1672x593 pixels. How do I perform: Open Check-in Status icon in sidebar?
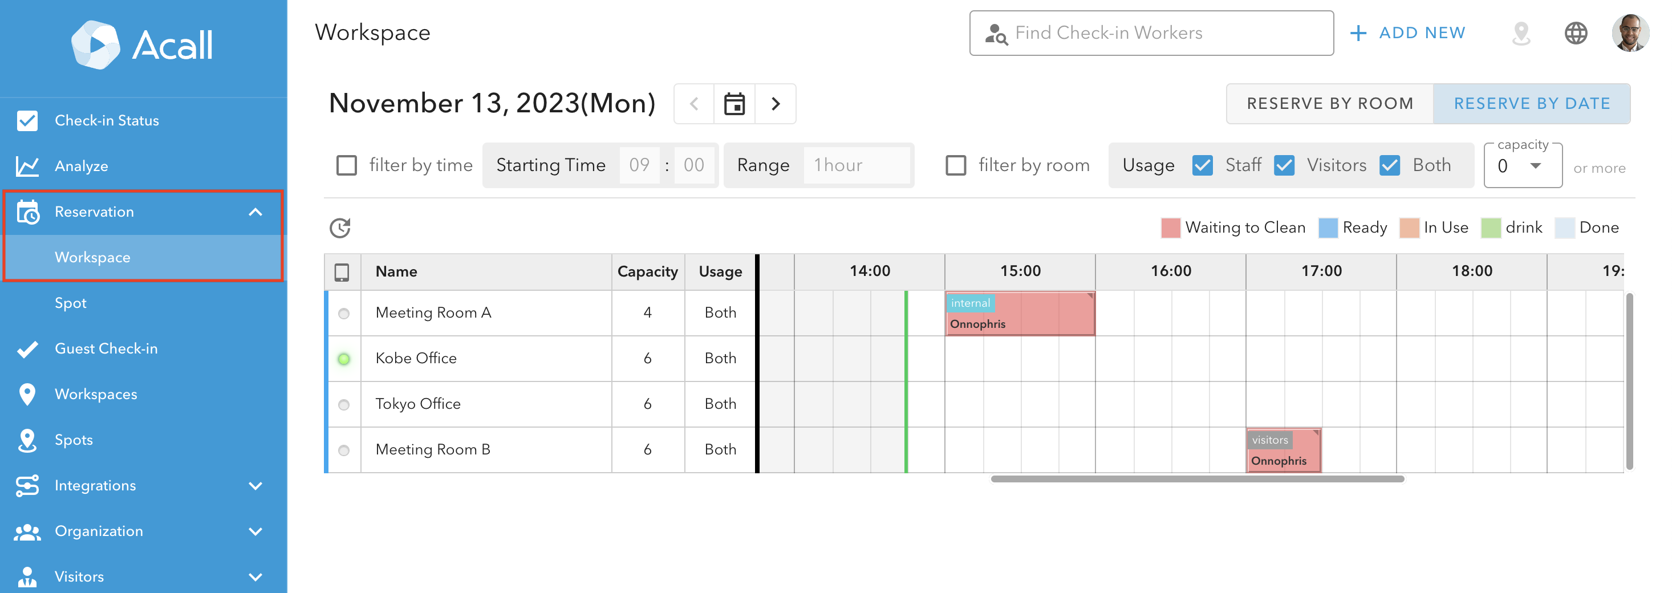(27, 121)
